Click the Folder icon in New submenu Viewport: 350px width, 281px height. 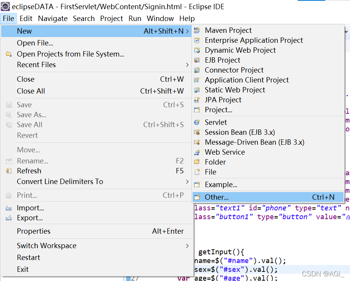tap(197, 162)
